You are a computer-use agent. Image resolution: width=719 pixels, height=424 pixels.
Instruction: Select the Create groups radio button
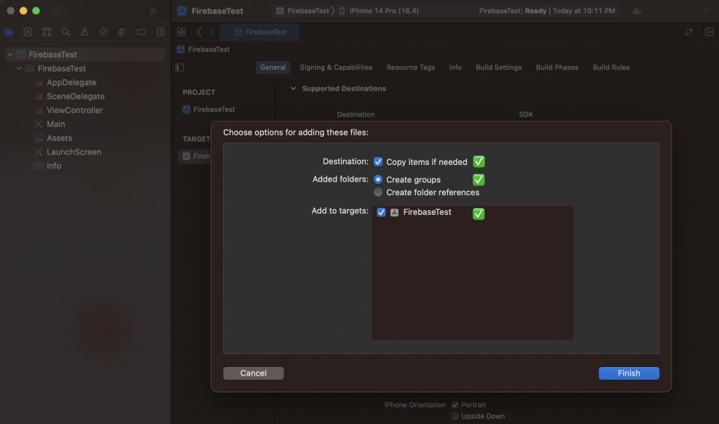click(x=378, y=179)
